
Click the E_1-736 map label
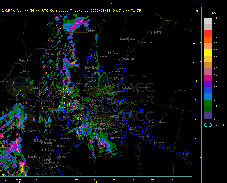pyautogui.click(x=156, y=33)
